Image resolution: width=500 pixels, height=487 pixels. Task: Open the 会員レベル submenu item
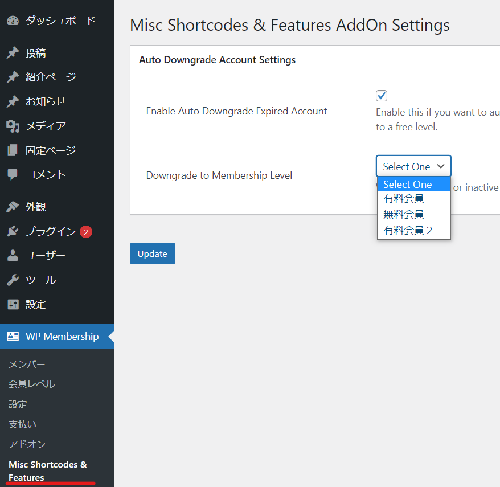point(32,384)
